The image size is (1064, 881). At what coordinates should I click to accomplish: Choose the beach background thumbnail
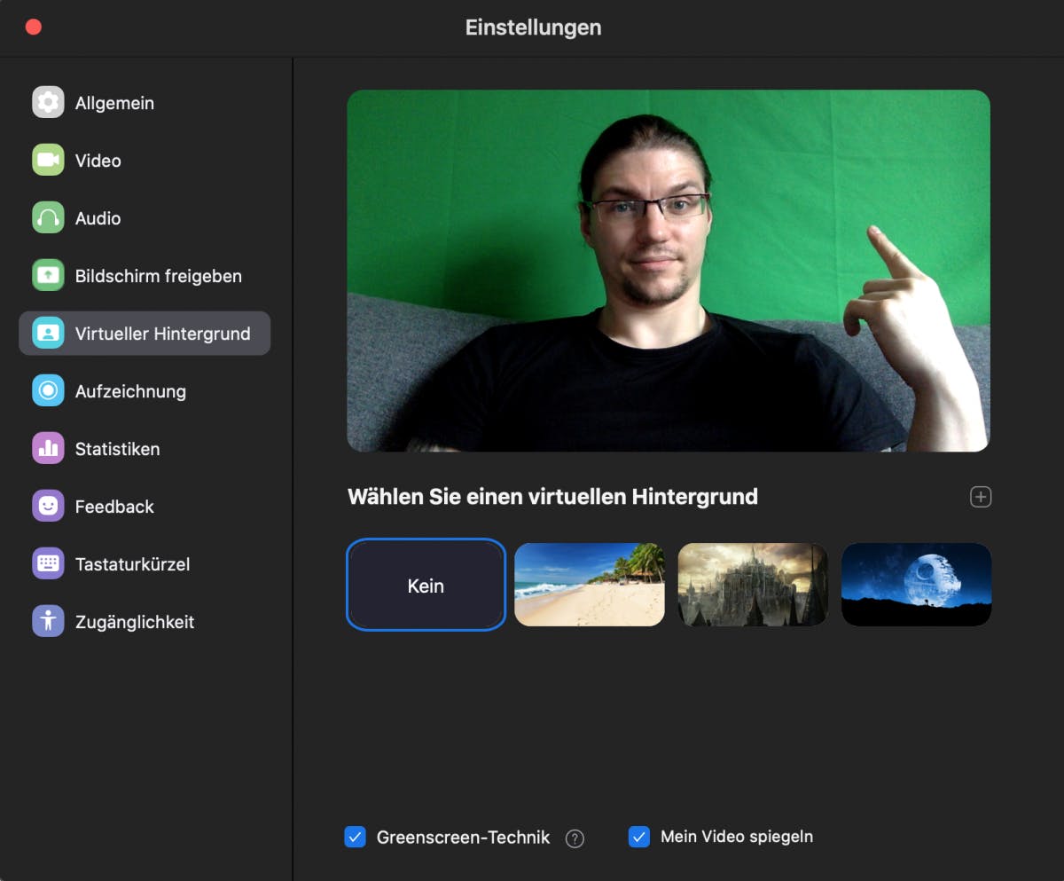(590, 585)
